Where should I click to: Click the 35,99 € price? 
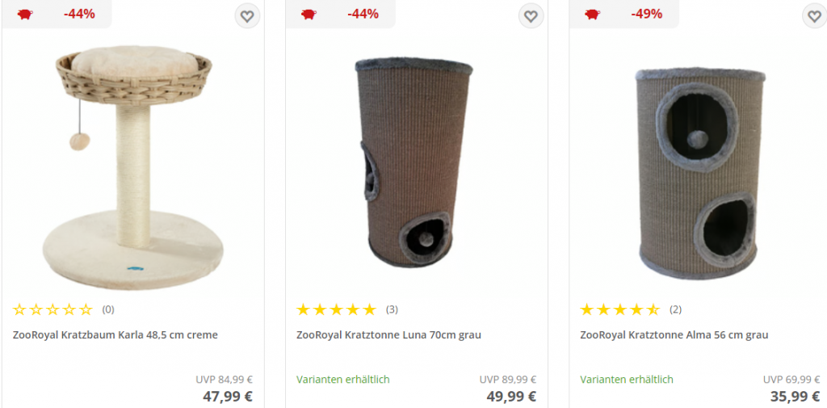pyautogui.click(x=796, y=396)
